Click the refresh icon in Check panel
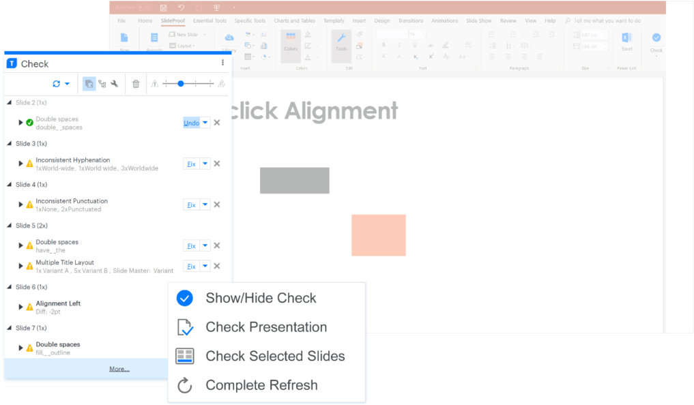The height and width of the screenshot is (405, 694). pos(57,84)
